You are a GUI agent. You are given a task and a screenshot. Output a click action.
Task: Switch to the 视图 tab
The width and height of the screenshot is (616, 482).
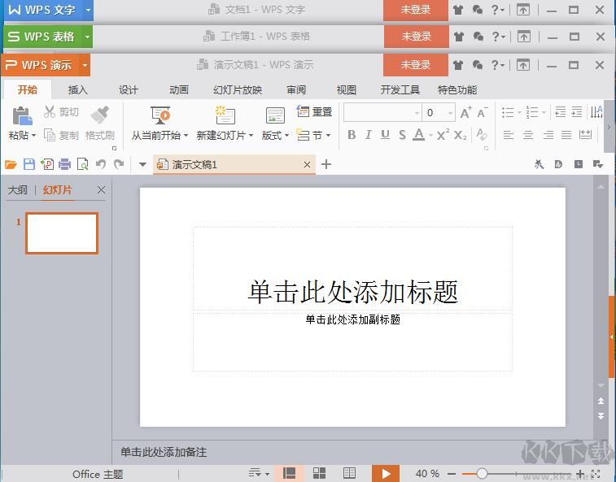[347, 90]
